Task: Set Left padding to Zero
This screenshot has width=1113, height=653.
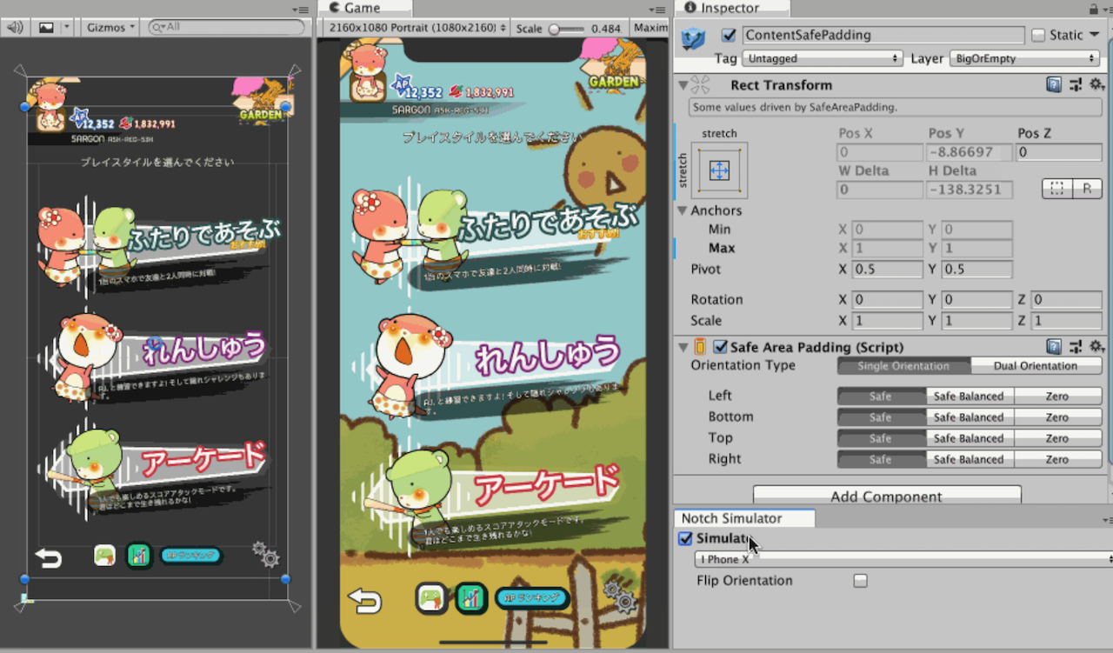Action: click(x=1057, y=396)
